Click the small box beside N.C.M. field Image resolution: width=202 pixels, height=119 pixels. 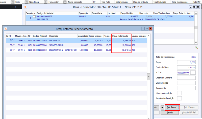point(193,73)
